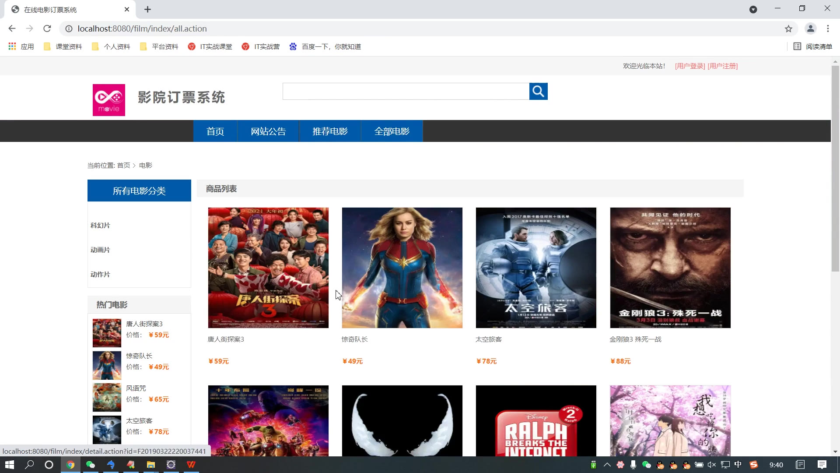The width and height of the screenshot is (840, 473).
Task: Open the Chrome profile avatar icon
Action: pyautogui.click(x=810, y=28)
